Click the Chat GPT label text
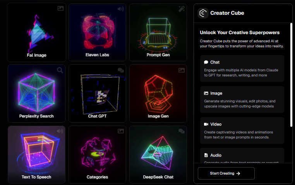This screenshot has height=185, width=295. (97, 116)
